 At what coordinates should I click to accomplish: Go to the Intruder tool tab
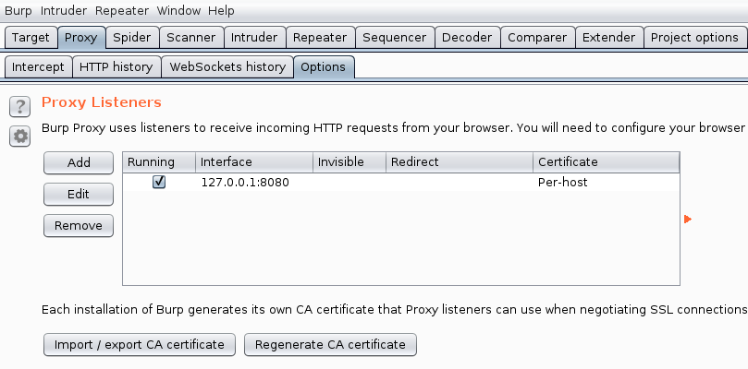254,38
